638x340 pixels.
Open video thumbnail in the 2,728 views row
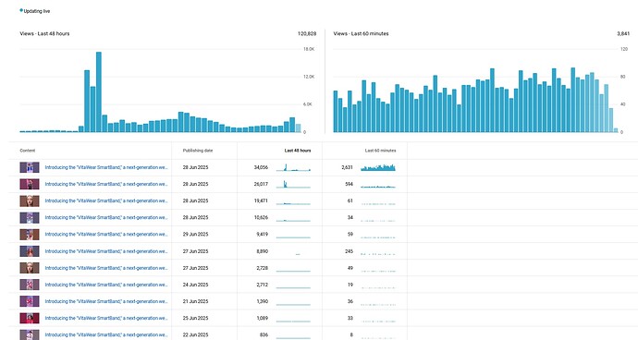point(30,268)
